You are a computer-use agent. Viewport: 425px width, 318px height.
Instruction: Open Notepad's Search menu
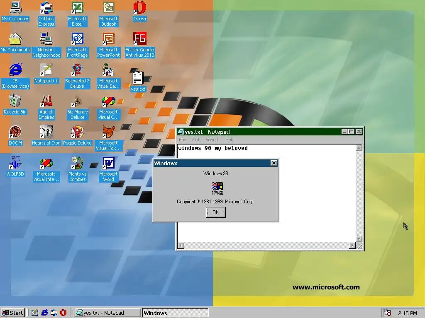(212, 140)
